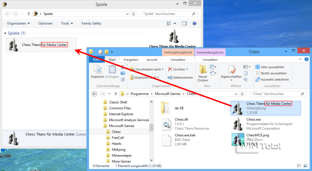The width and height of the screenshot is (312, 171).
Task: Select the ChessMCE.png file
Action: click(251, 140)
